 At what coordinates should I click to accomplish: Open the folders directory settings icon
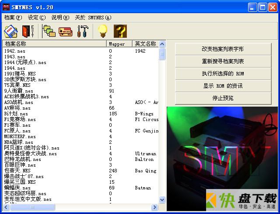pos(49,31)
